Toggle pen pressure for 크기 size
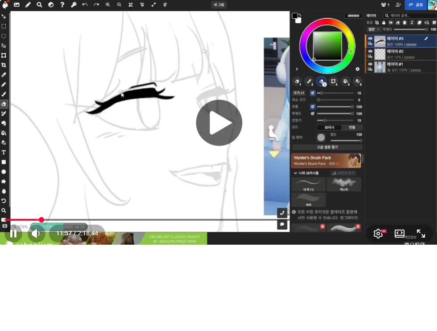This screenshot has width=437, height=331. click(312, 93)
